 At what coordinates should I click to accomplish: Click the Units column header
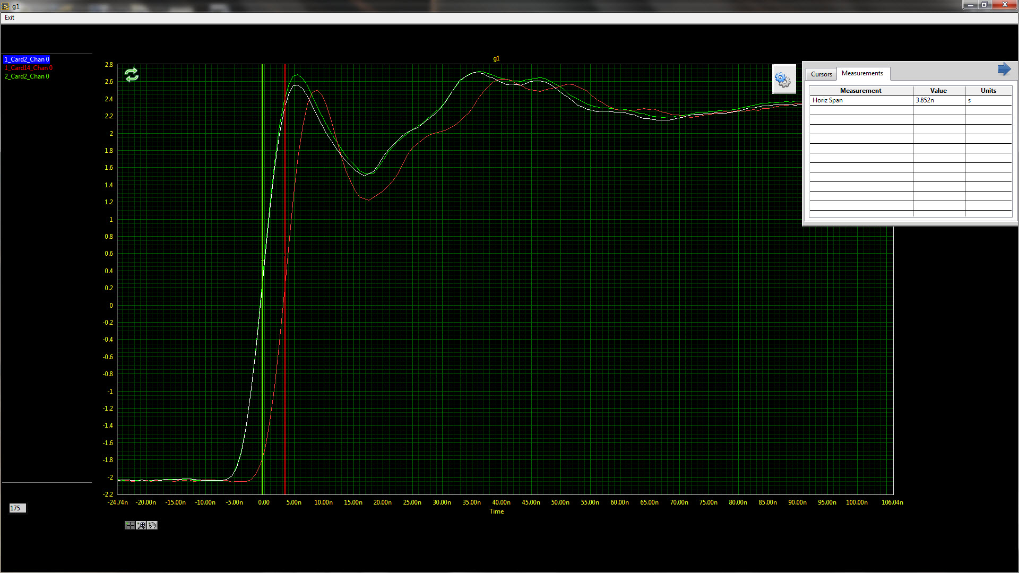[988, 91]
